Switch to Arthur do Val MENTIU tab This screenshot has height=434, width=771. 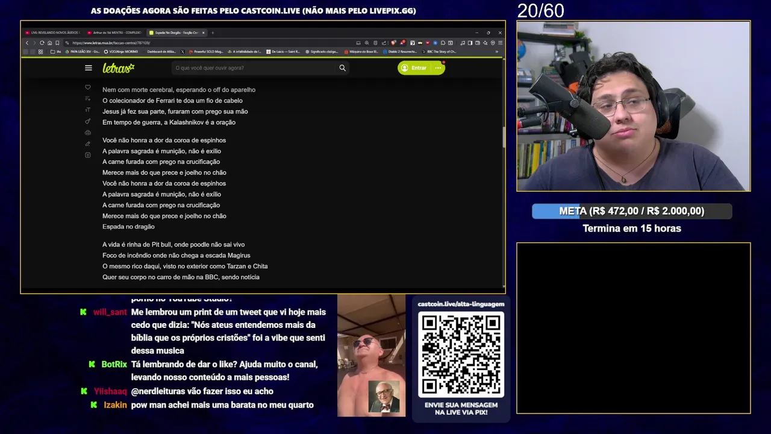[114, 33]
